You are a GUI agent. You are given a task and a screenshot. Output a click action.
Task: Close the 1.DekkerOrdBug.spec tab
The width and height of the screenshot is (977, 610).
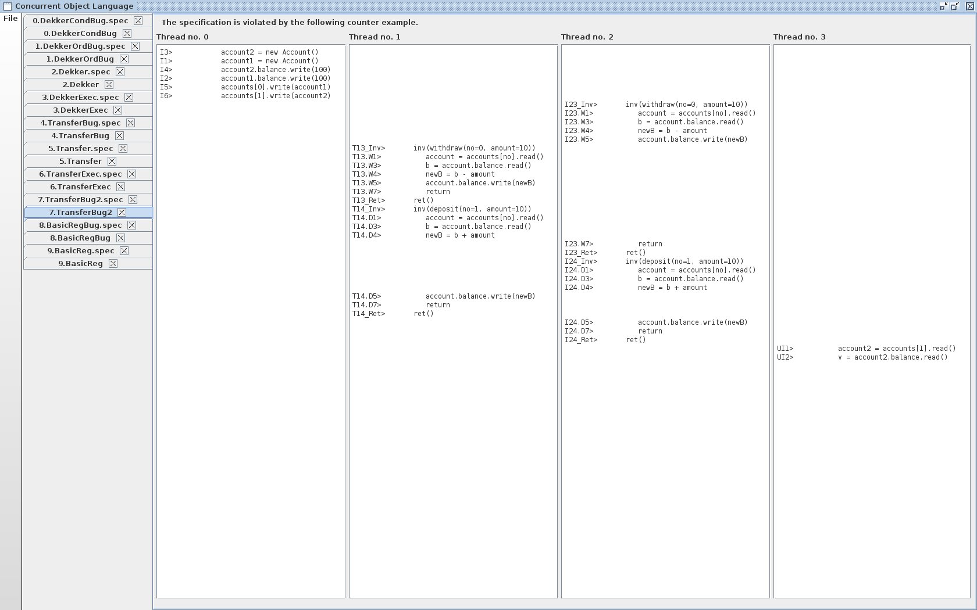click(x=135, y=46)
